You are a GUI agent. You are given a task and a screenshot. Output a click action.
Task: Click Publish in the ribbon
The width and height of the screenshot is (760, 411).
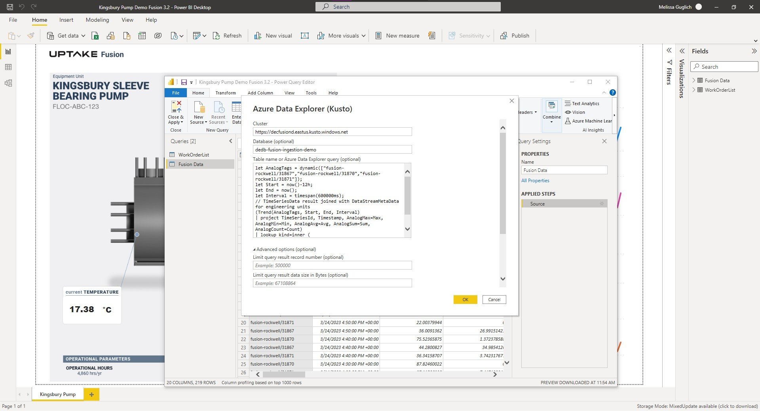pos(515,36)
